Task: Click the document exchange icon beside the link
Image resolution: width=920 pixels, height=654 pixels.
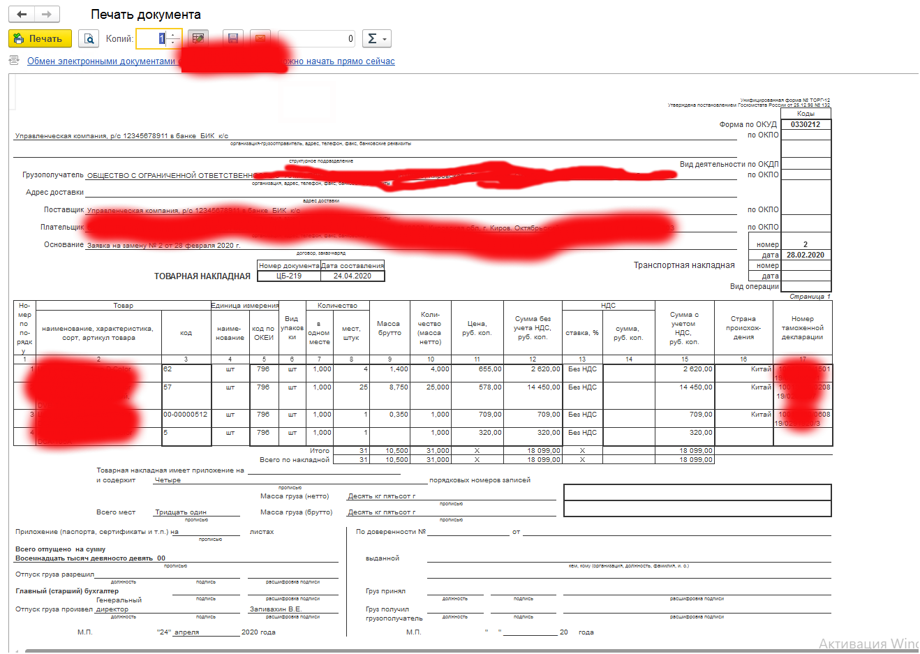Action: [14, 61]
